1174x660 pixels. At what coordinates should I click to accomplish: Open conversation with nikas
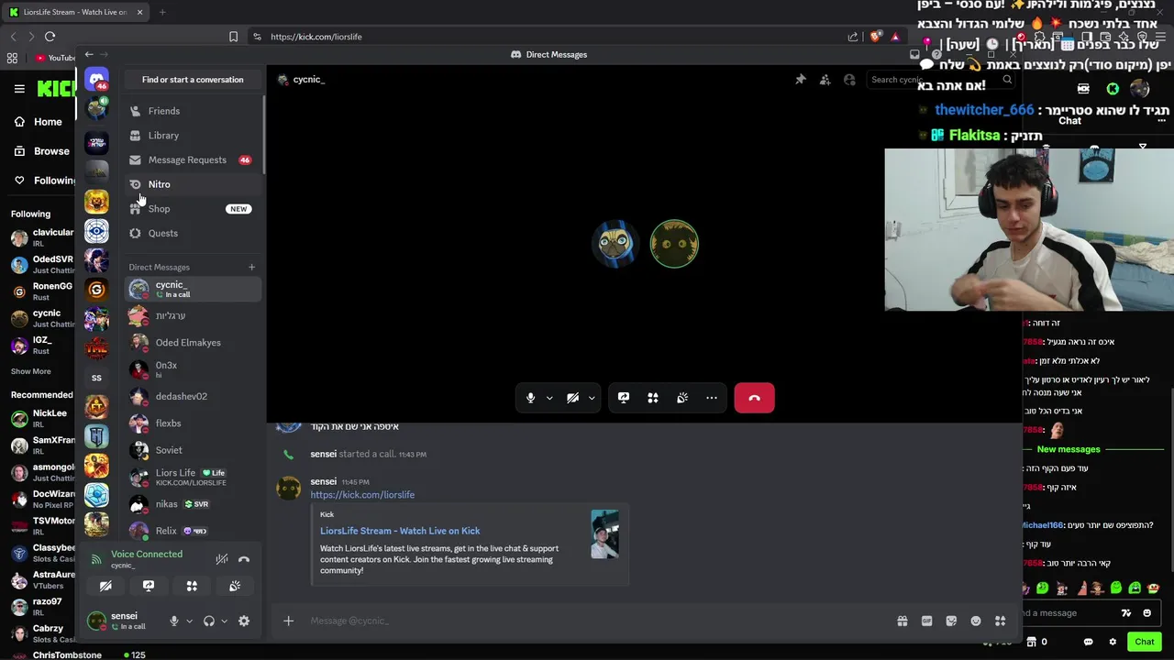[193, 504]
